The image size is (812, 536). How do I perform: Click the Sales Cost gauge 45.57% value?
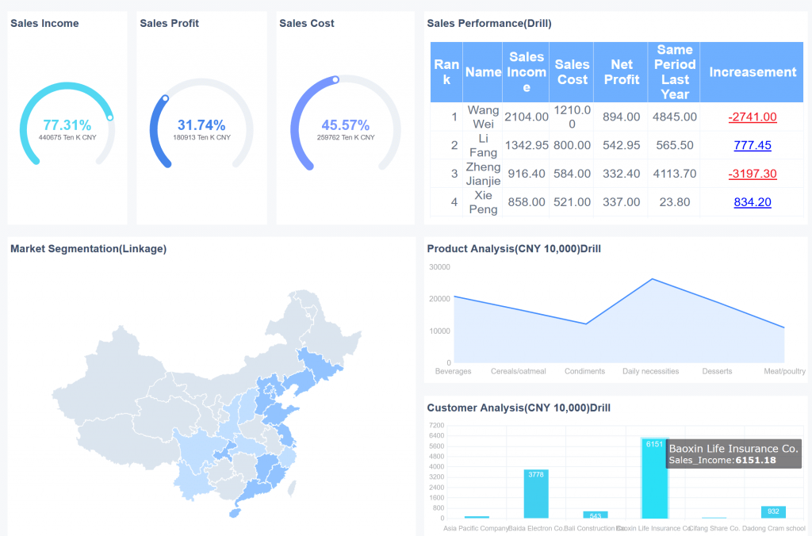346,124
